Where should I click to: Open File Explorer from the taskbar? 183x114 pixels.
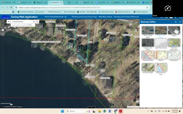pos(99,111)
